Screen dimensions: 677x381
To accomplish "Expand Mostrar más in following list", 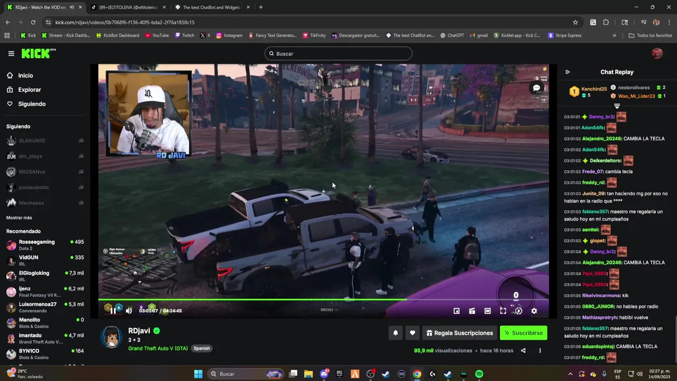I will click(19, 218).
